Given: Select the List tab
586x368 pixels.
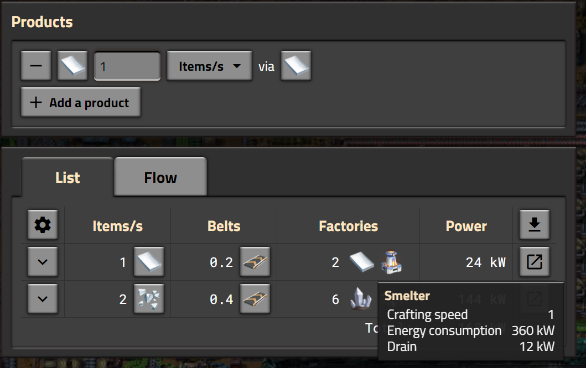Looking at the screenshot, I should point(67,177).
